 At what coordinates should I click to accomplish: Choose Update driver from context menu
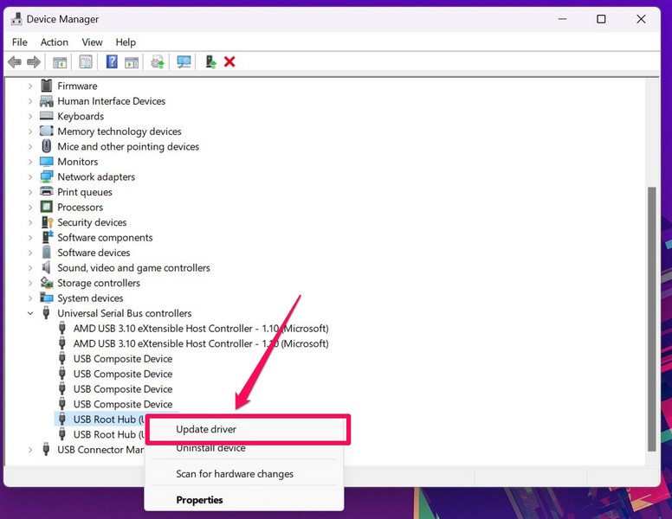pyautogui.click(x=206, y=429)
